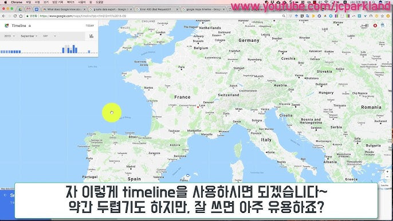This screenshot has width=393, height=221.
Task: Click the lock icon next to Timeline
Action: click(x=30, y=26)
